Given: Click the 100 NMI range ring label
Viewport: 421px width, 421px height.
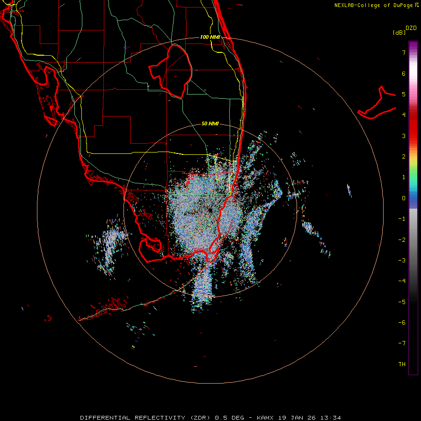Looking at the screenshot, I should pyautogui.click(x=210, y=37).
